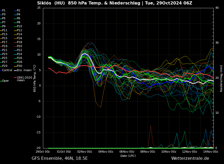Click the 08Nov 00z date tick label
This screenshot has width=224, height=164.
pos(148,152)
